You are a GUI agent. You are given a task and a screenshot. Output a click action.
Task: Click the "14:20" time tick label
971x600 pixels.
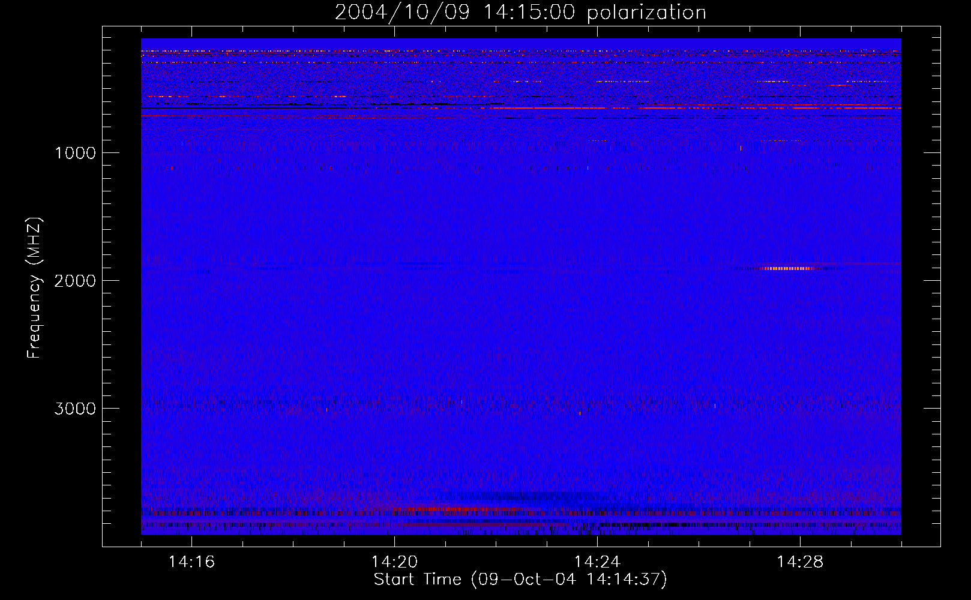pyautogui.click(x=394, y=562)
